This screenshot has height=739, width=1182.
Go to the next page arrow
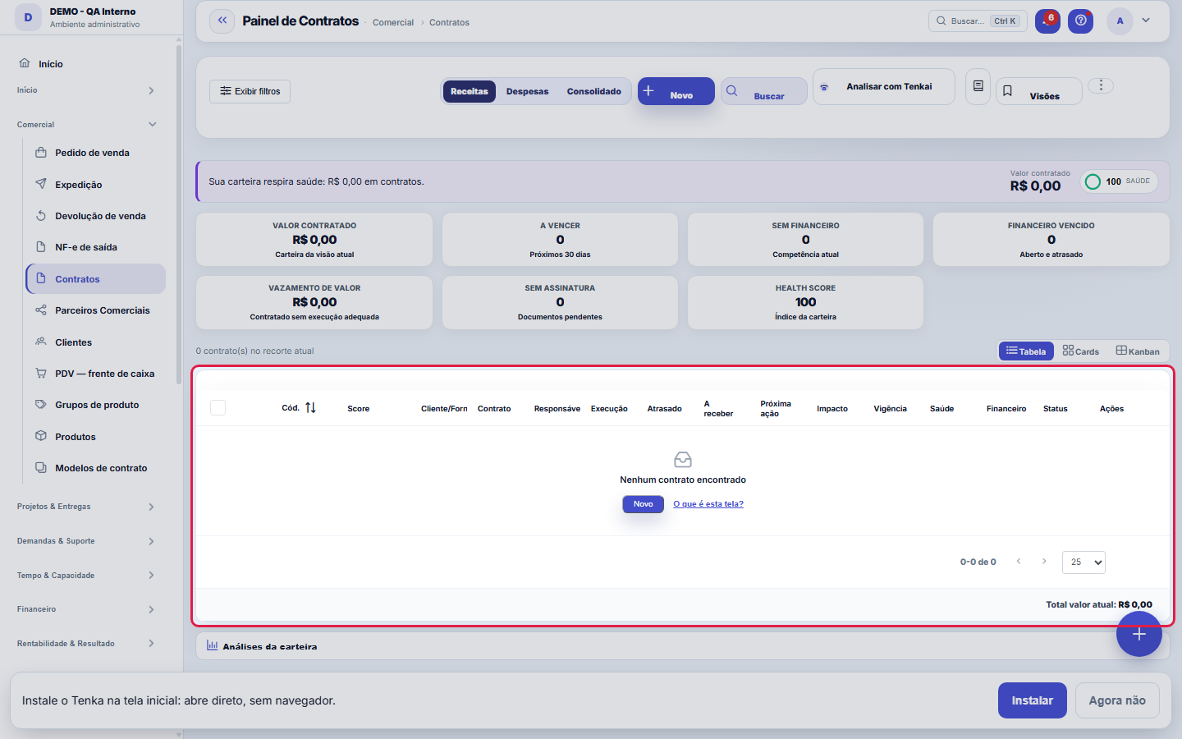click(1044, 562)
